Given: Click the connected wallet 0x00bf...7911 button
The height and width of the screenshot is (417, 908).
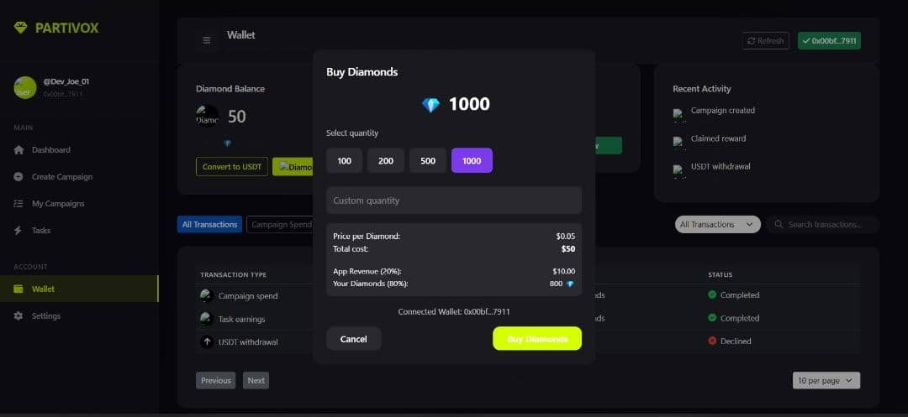Looking at the screenshot, I should (829, 40).
